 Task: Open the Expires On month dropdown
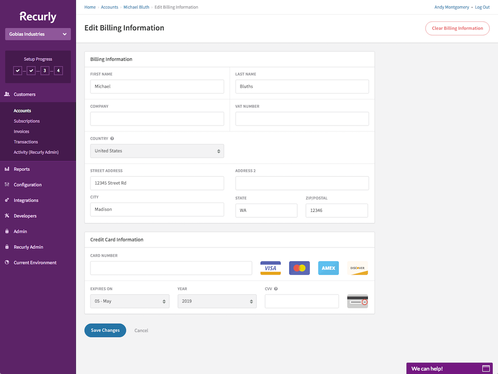(x=129, y=301)
